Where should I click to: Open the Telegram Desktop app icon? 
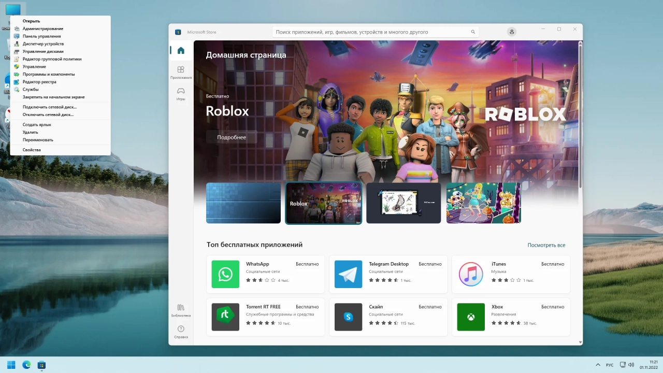[348, 274]
